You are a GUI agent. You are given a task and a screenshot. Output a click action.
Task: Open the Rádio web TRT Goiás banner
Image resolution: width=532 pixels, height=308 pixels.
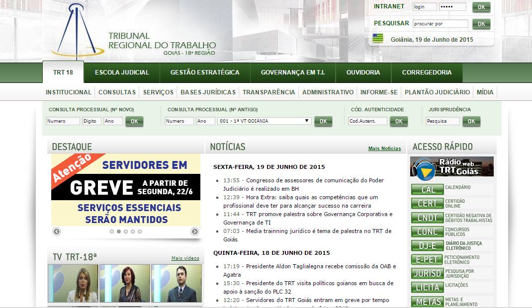click(x=451, y=167)
